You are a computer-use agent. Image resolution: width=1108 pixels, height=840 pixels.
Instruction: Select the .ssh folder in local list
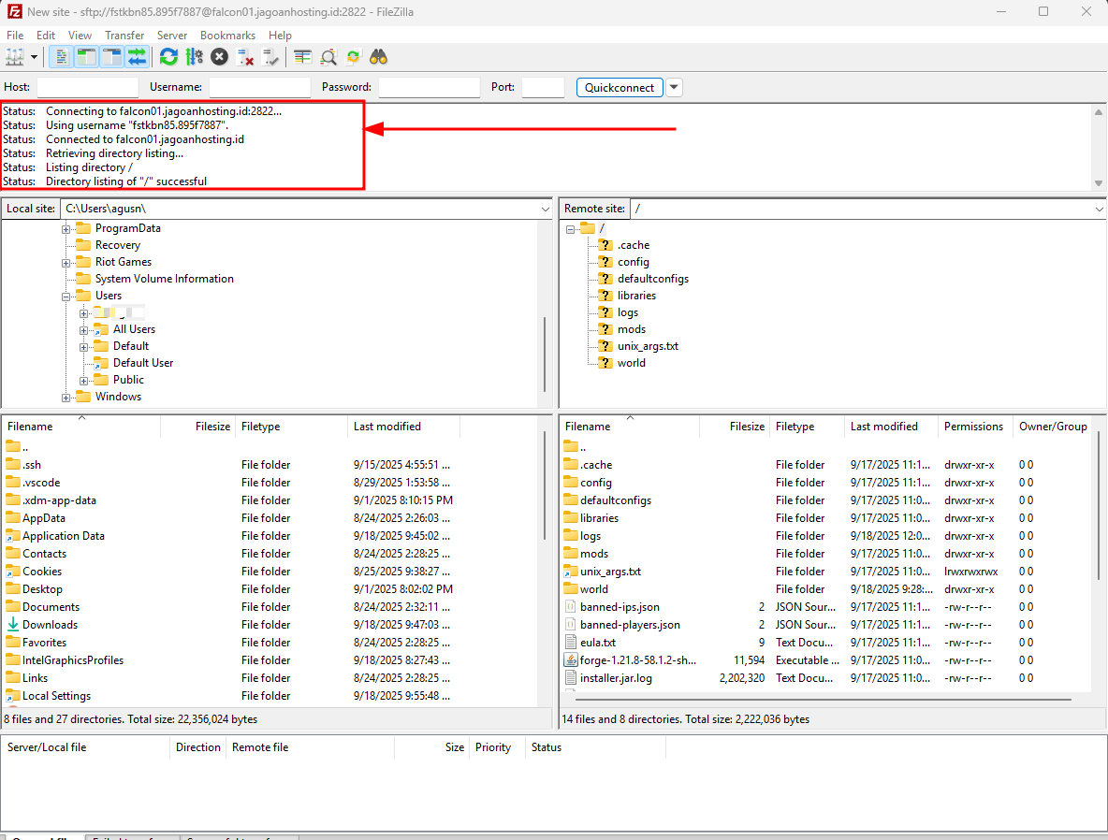pyautogui.click(x=32, y=465)
